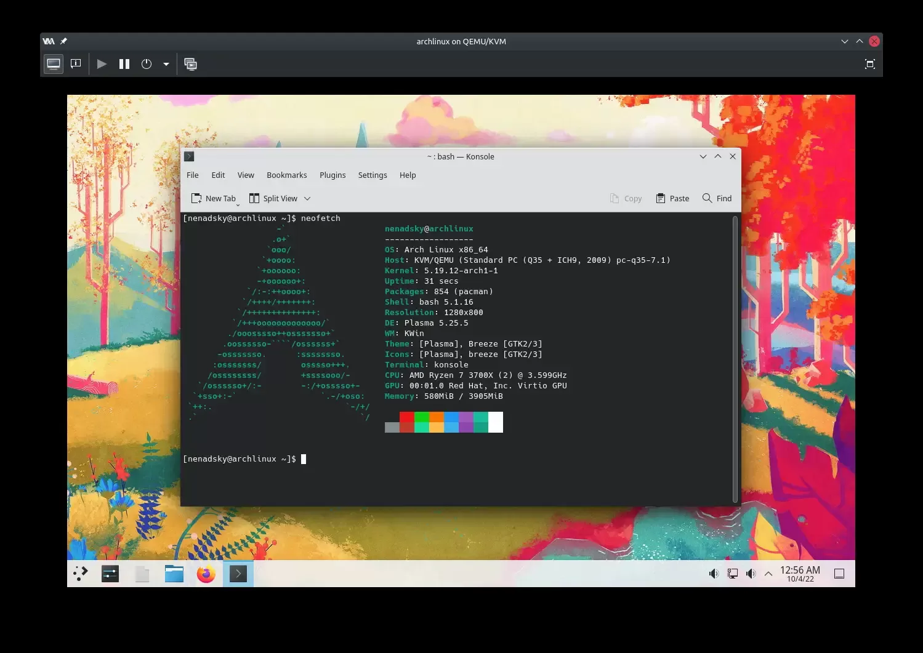Open the KDE application launcher
Image resolution: width=923 pixels, height=653 pixels.
pos(81,574)
